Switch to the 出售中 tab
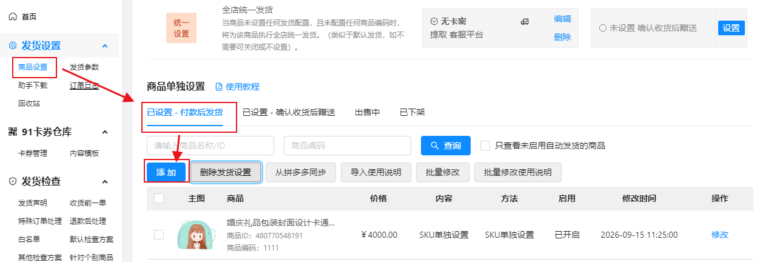 (x=368, y=112)
